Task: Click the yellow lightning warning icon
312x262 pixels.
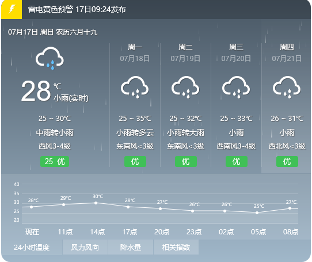Action: (x=12, y=9)
